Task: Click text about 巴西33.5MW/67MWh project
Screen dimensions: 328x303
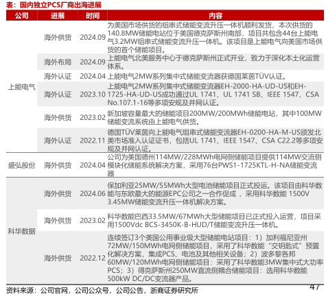Action: 214,221
